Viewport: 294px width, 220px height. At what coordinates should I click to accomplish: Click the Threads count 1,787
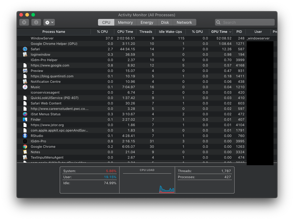226,171
